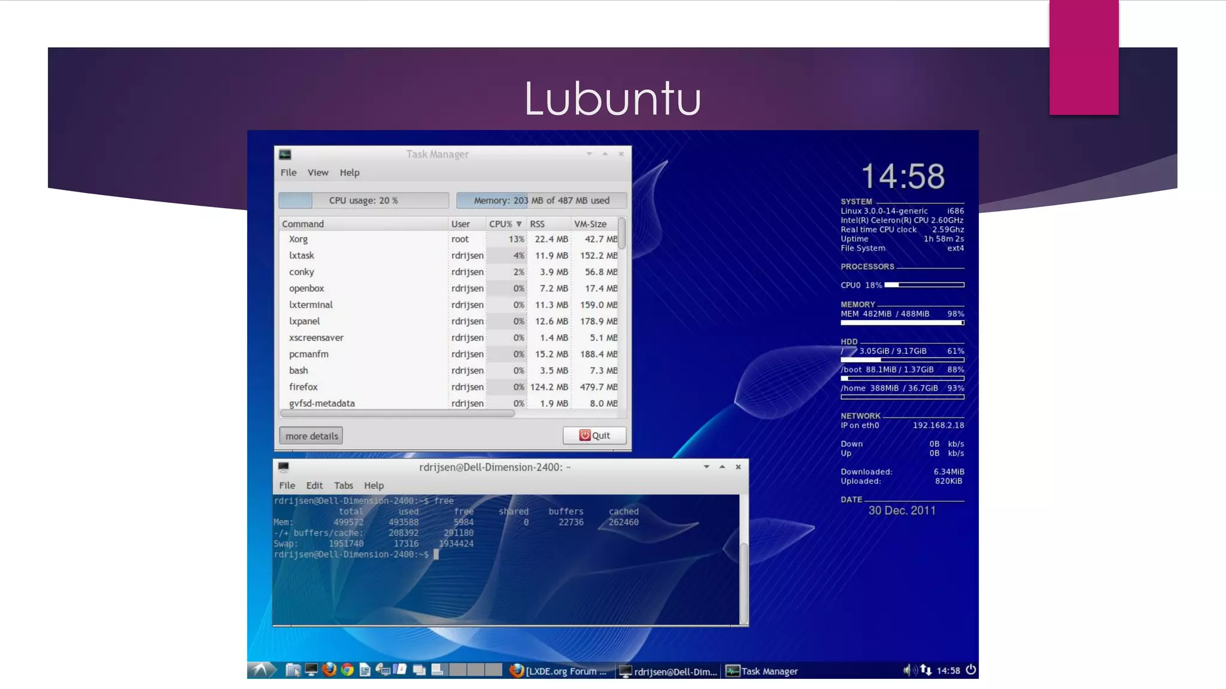Launch the file manager from the panel
The height and width of the screenshot is (689, 1226).
tap(293, 670)
